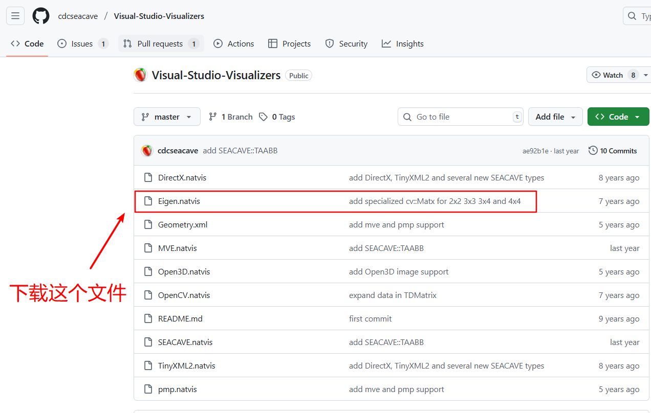Click the Watch button
Screen dimensions: 651x413
(x=614, y=75)
